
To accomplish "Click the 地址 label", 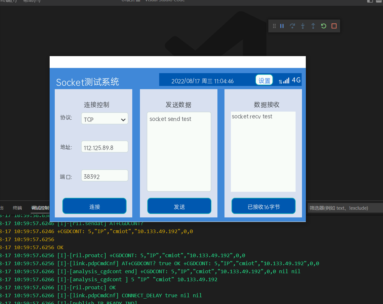I will pyautogui.click(x=66, y=147).
